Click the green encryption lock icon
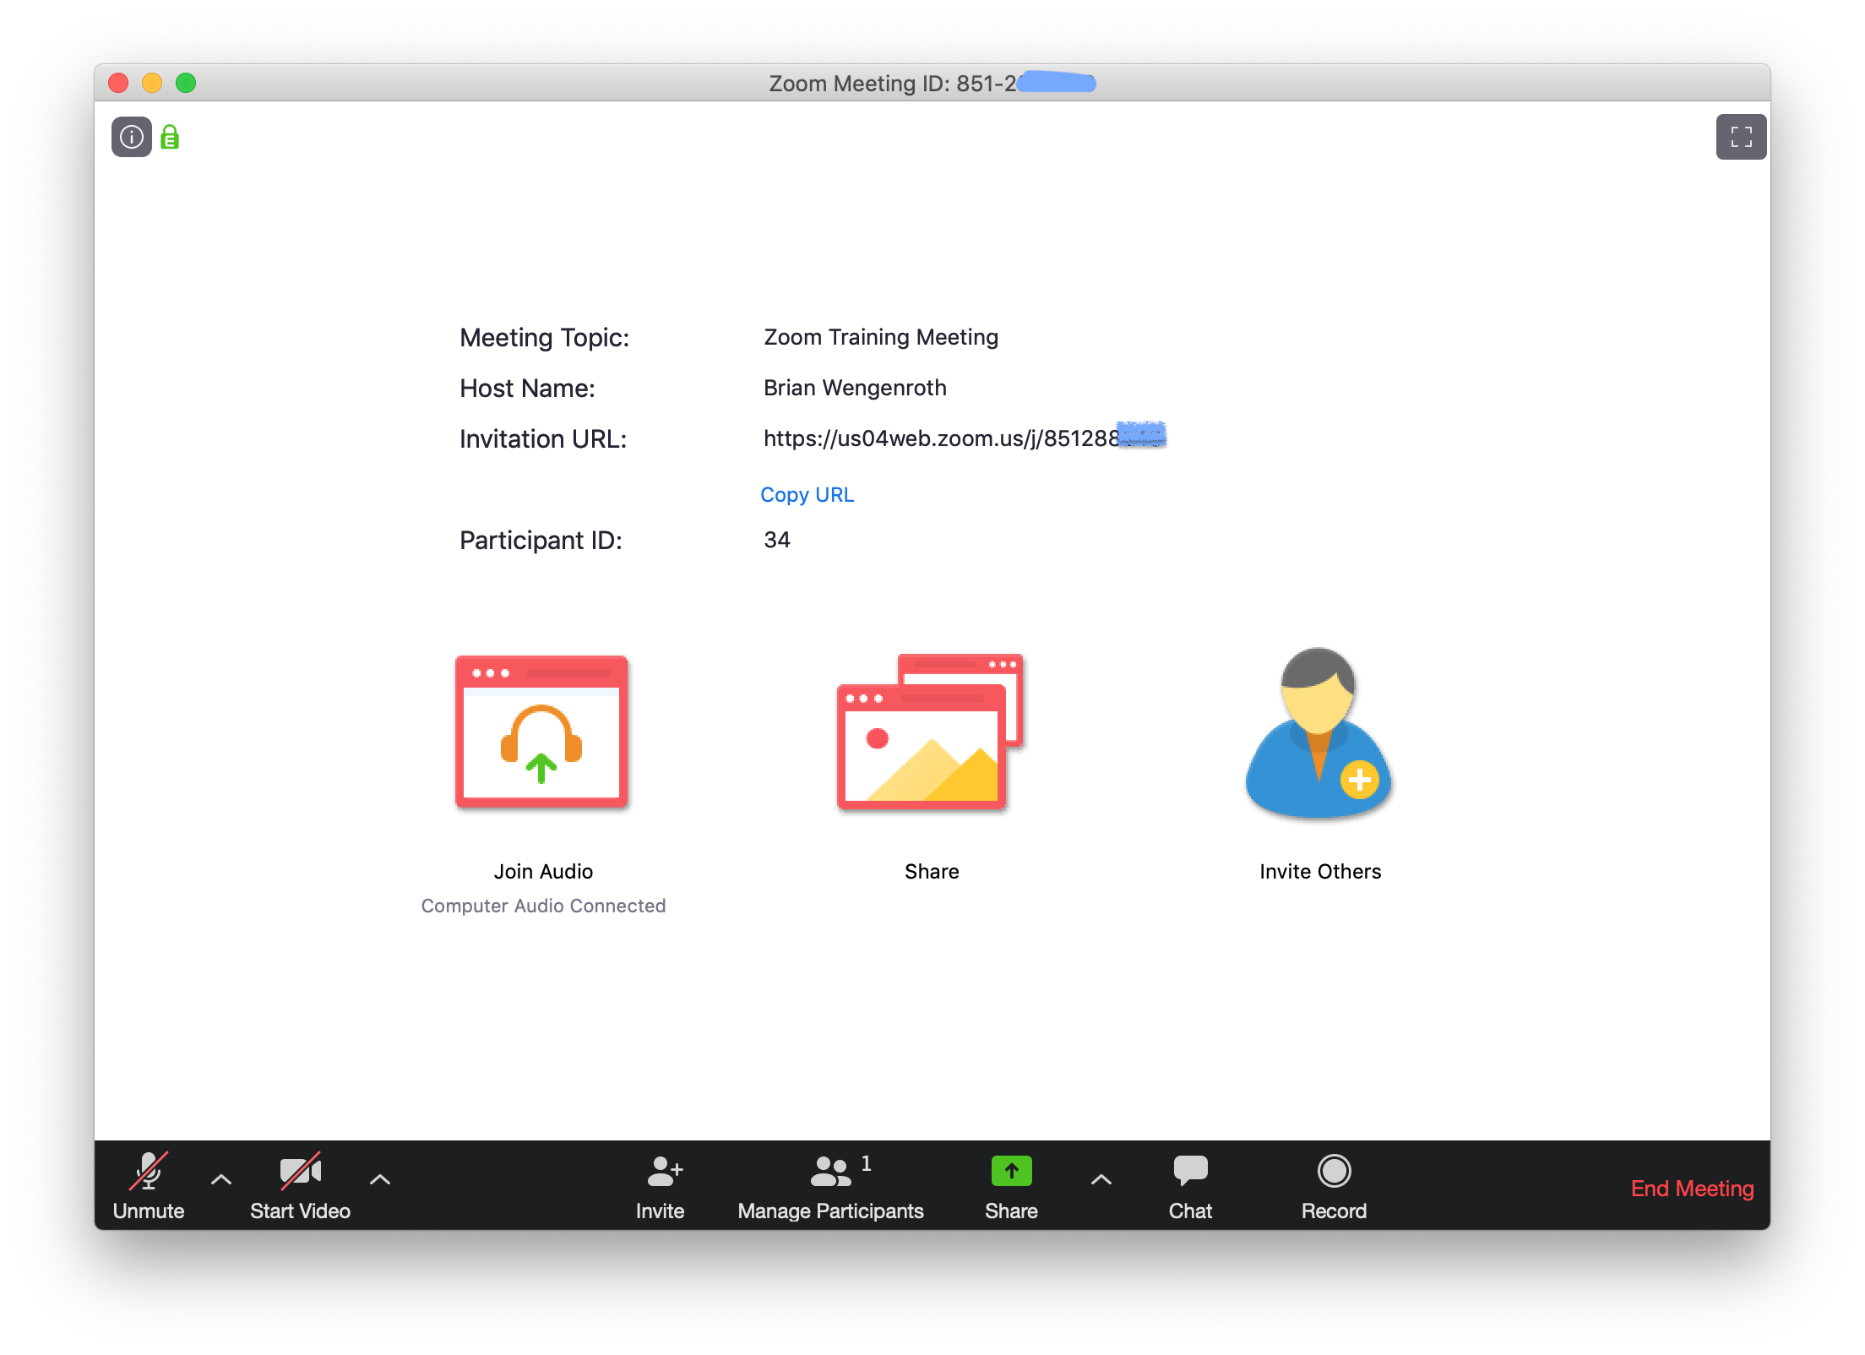 coord(170,137)
